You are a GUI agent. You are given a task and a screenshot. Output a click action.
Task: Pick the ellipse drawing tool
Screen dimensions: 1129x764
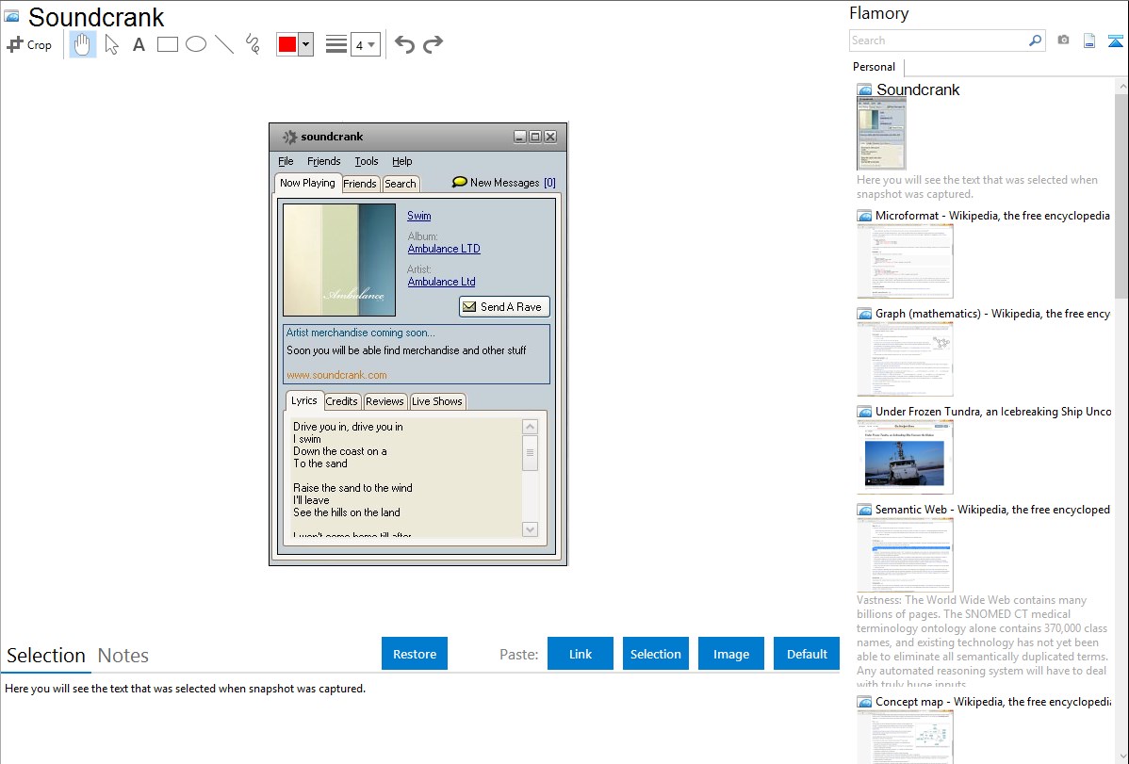tap(196, 44)
